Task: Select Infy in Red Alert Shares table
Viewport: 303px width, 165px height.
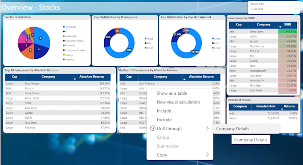Action: [x=232, y=113]
